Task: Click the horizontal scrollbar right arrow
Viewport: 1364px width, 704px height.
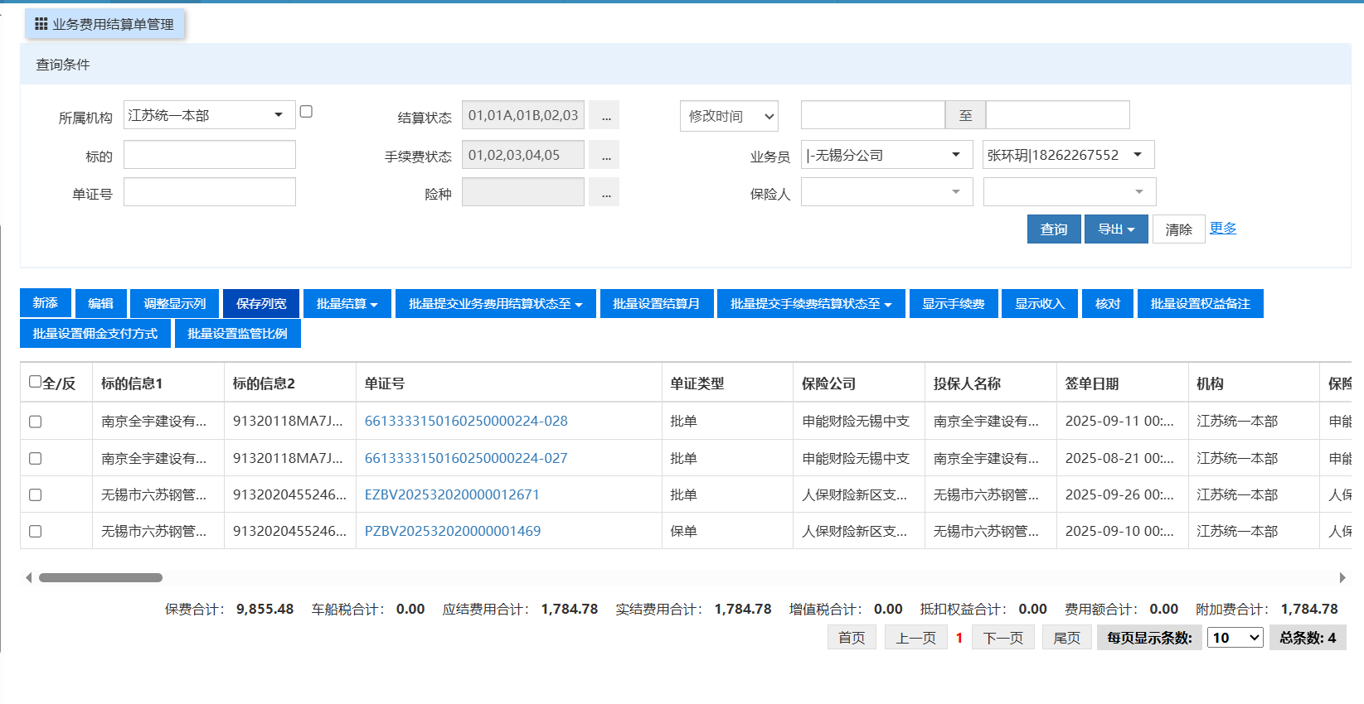Action: 1342,577
